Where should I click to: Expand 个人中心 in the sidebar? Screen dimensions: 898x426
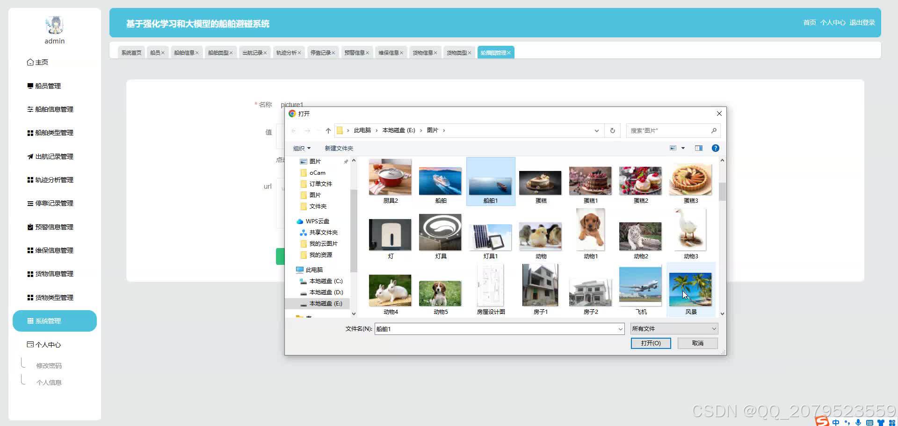point(44,345)
